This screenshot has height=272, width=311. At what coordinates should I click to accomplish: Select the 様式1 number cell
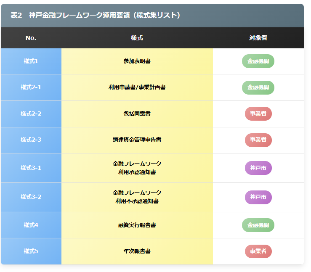click(x=31, y=61)
